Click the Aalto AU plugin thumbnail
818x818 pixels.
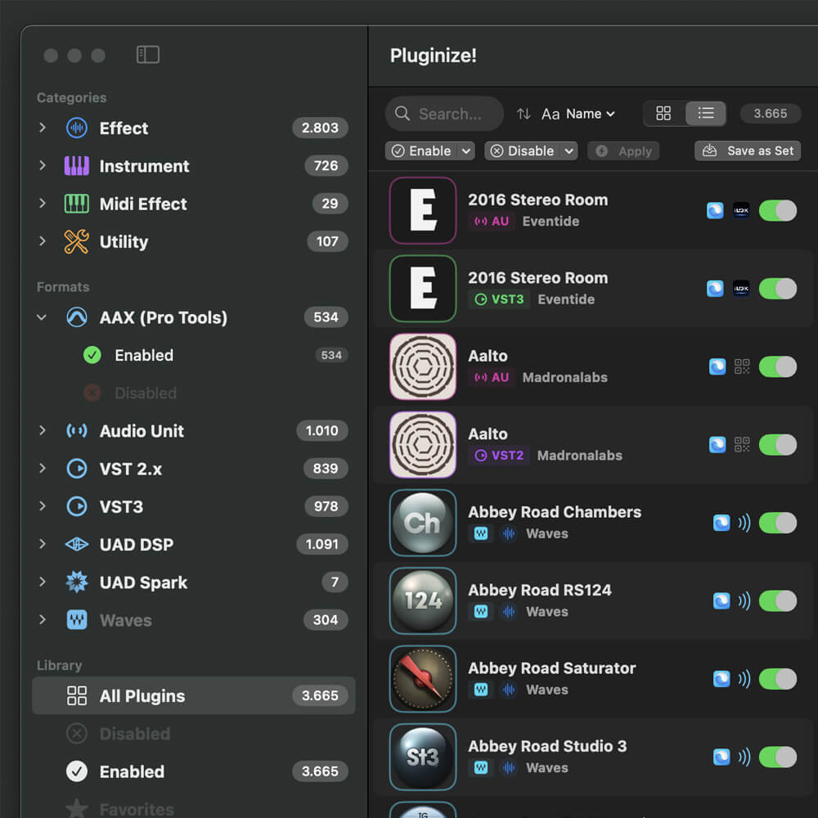(423, 366)
